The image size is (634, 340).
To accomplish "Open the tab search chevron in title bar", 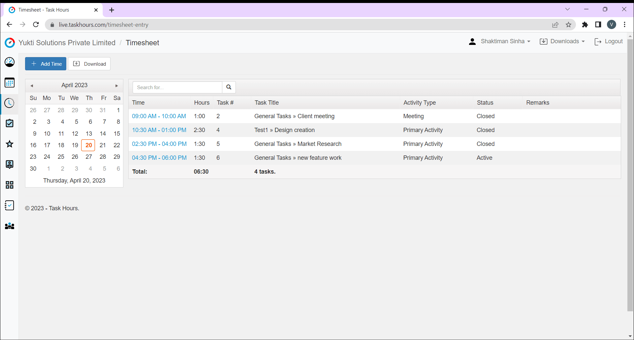I will point(567,9).
